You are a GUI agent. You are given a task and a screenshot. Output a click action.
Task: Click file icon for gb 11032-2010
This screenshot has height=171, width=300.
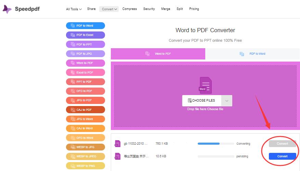[117, 144]
